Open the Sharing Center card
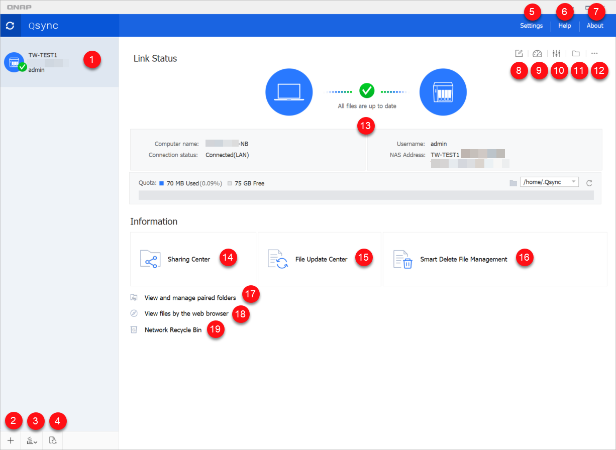The height and width of the screenshot is (450, 616). click(x=193, y=259)
